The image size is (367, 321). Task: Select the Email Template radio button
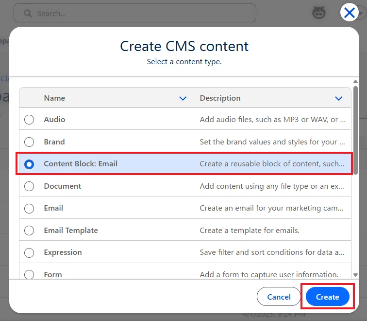pos(29,231)
